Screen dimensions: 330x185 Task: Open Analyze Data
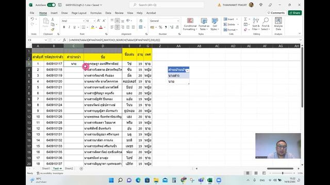point(278,24)
